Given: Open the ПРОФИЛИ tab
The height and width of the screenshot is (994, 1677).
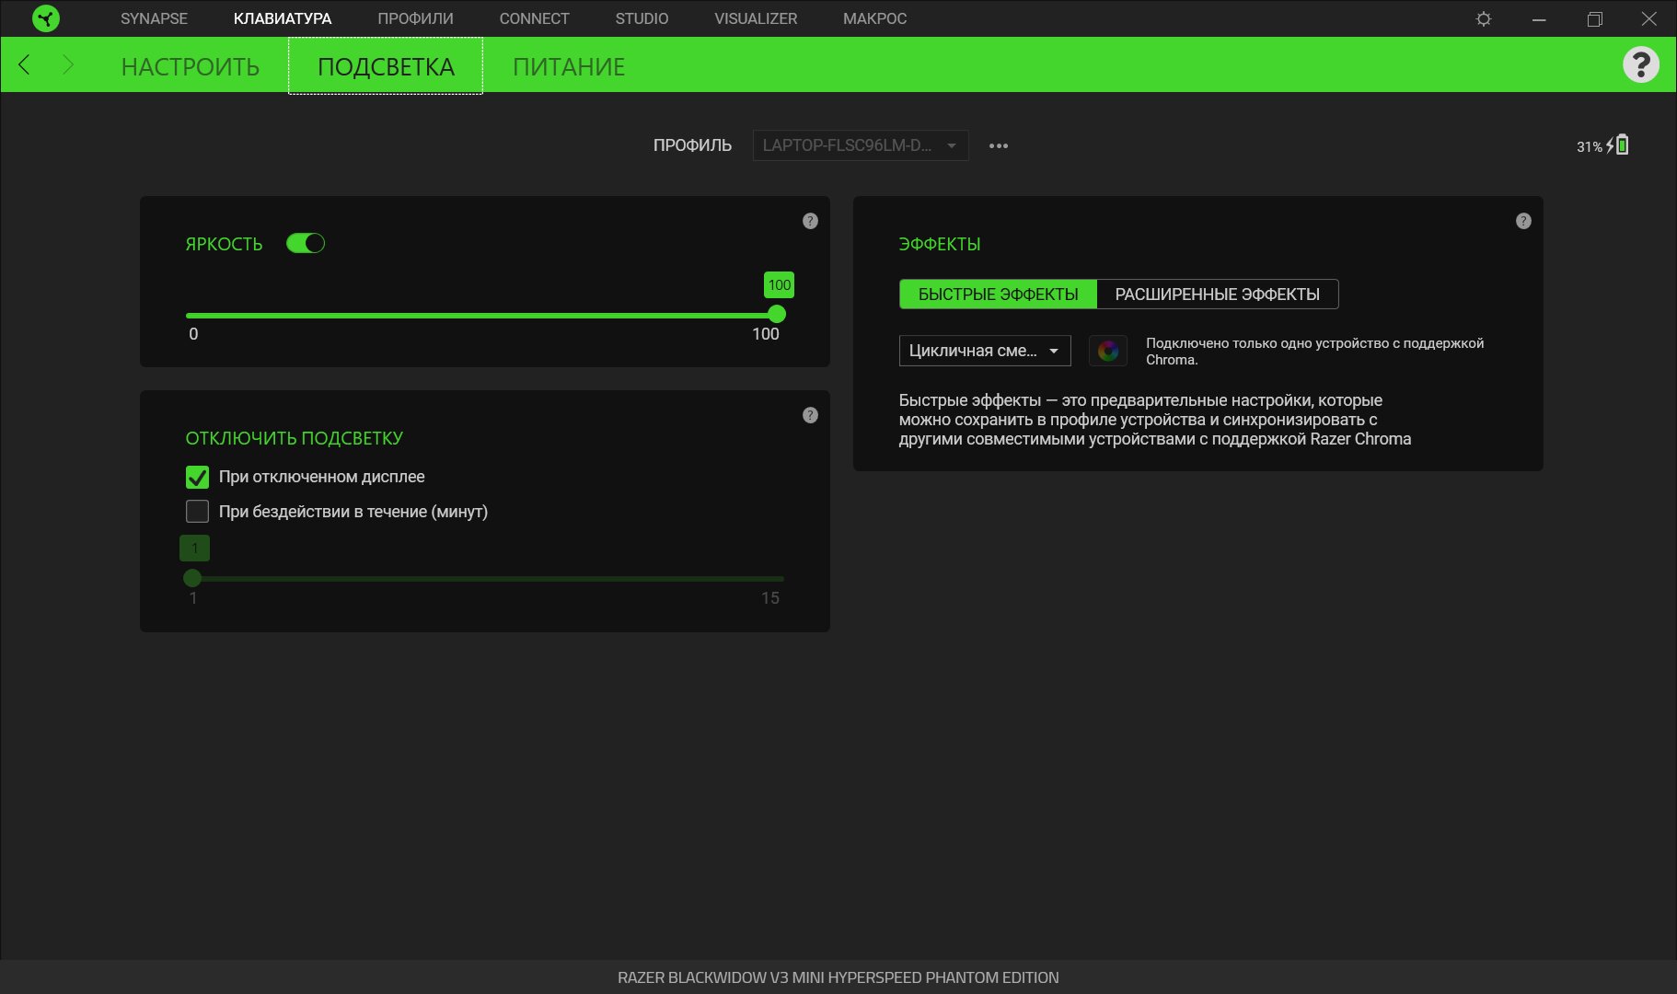Looking at the screenshot, I should tap(415, 18).
